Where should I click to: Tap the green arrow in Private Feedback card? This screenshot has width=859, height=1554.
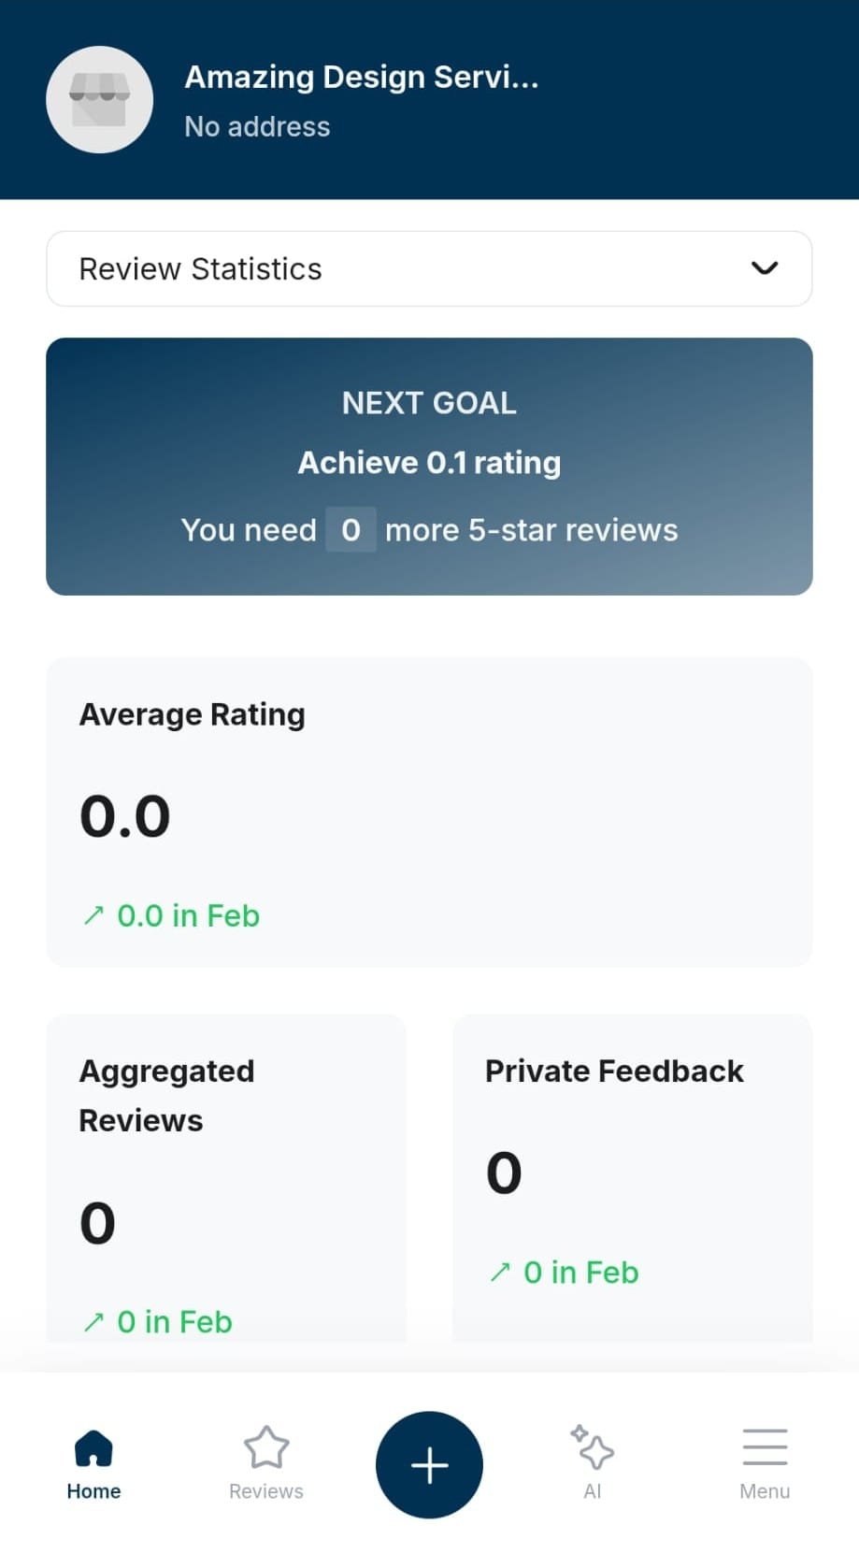(x=500, y=1273)
